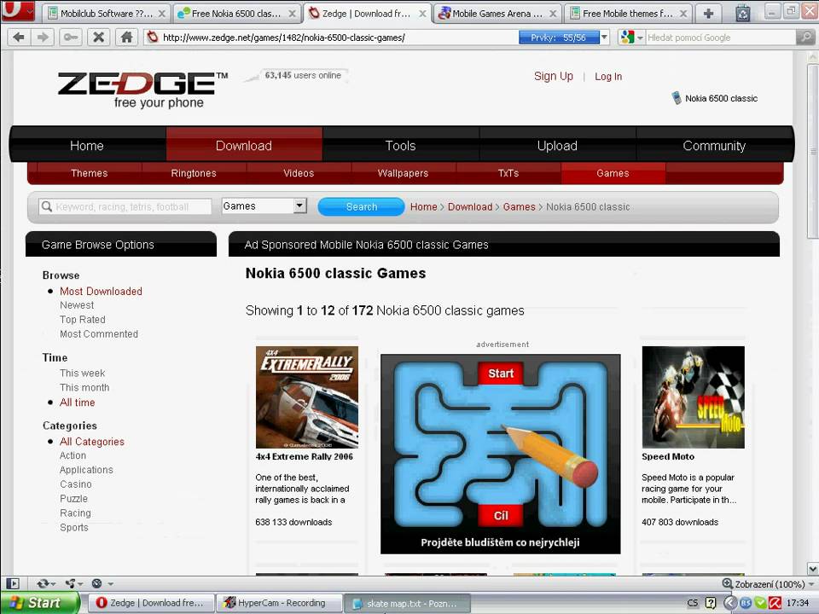
Task: Open the Speed Moto game thumbnail
Action: pyautogui.click(x=693, y=397)
